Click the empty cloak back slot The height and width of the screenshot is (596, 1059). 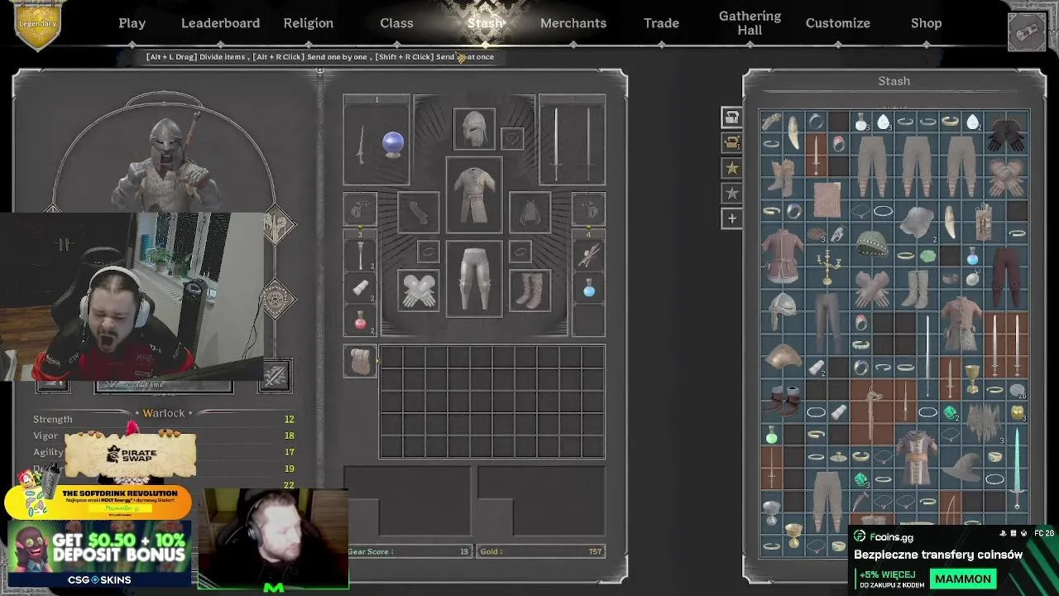click(530, 213)
